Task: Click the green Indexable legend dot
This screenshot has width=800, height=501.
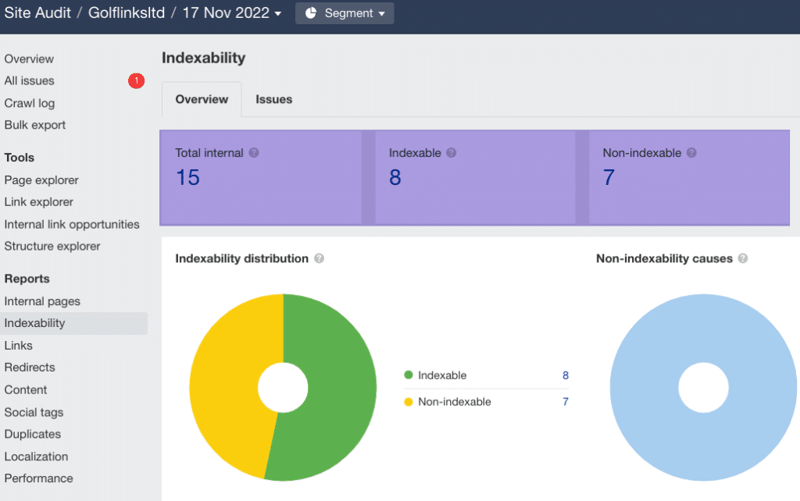Action: [408, 375]
